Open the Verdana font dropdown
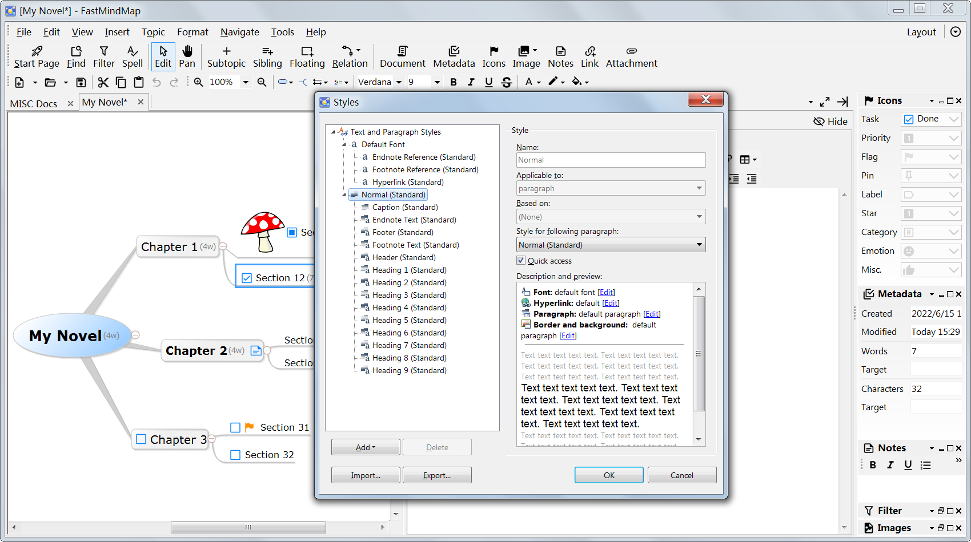Viewport: 971px width, 542px height. pos(399,82)
